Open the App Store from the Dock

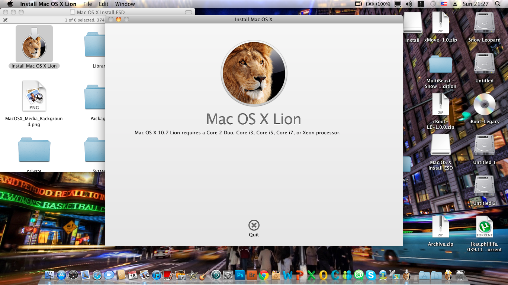[x=62, y=275]
